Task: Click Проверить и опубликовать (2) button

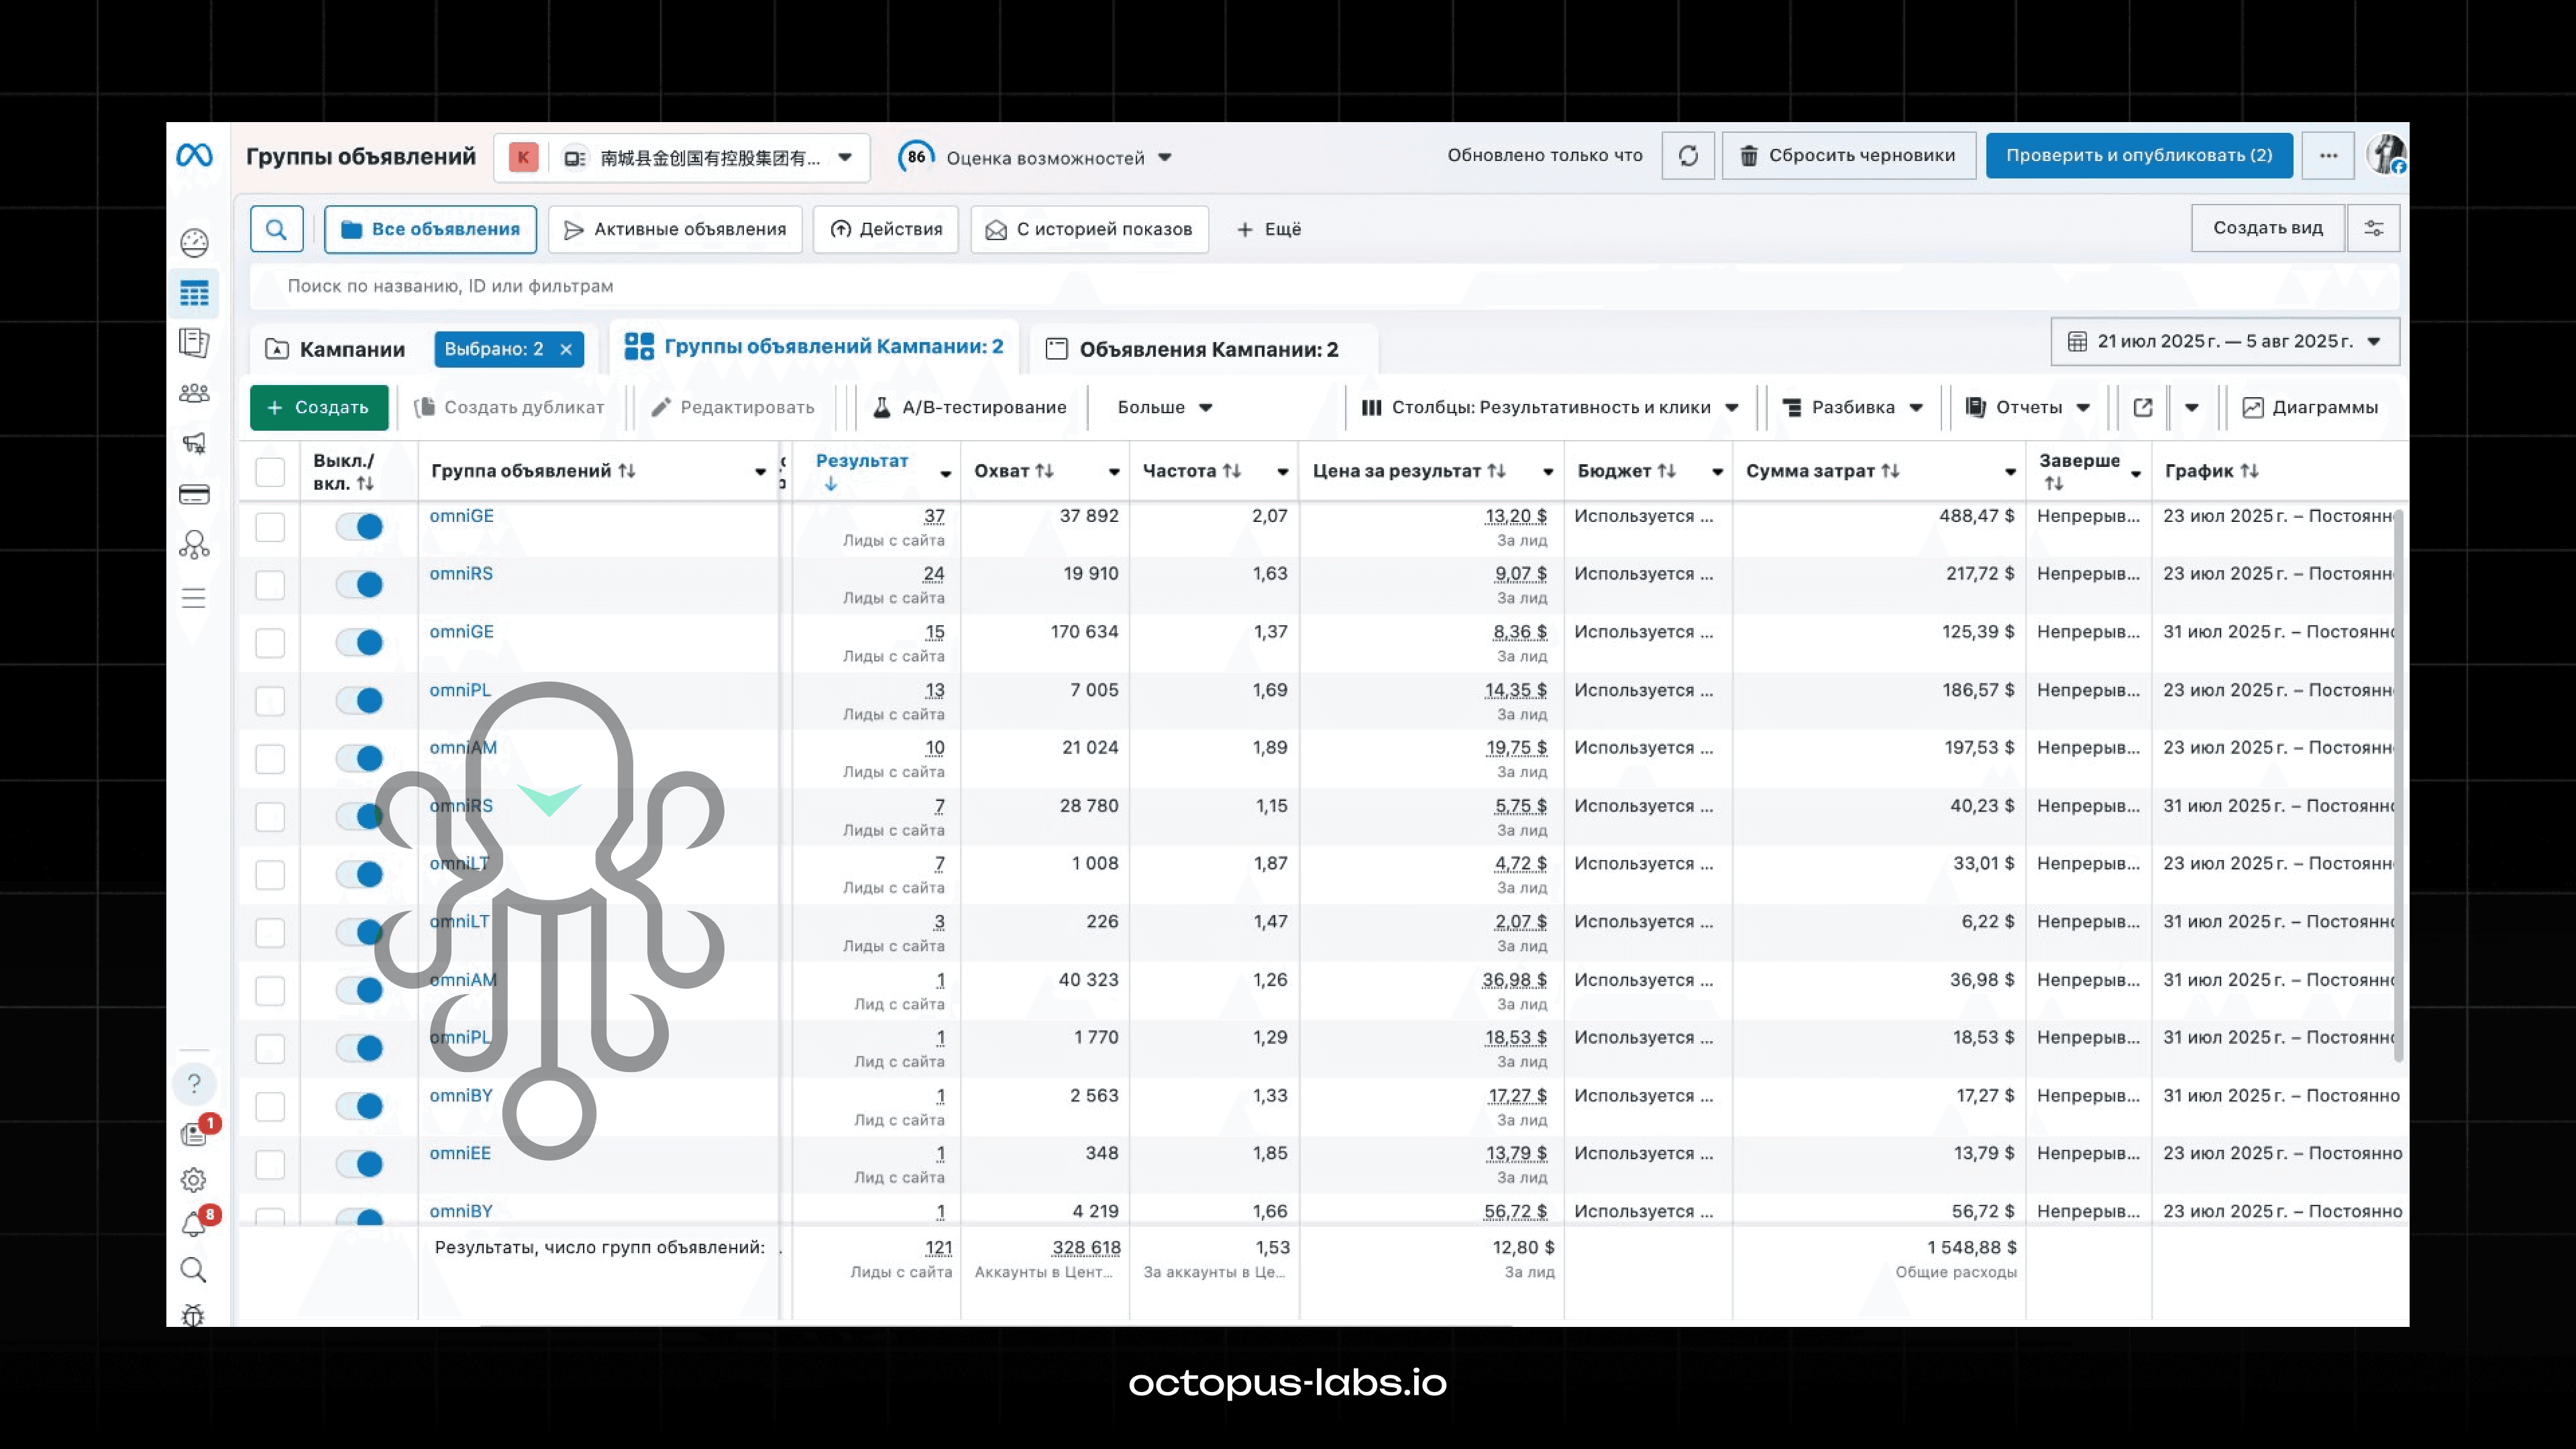Action: pos(2138,155)
